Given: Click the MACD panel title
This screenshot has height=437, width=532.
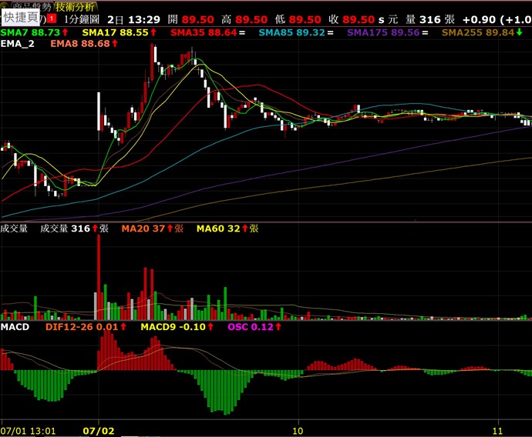Looking at the screenshot, I should point(15,327).
